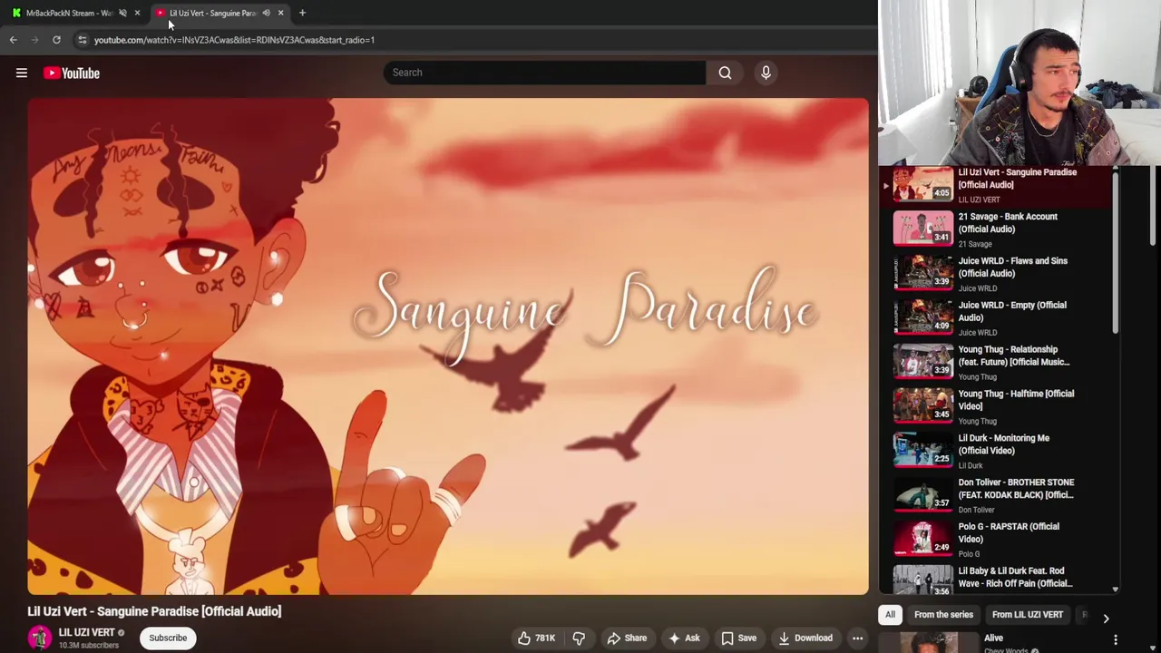Screen dimensions: 1161x653
Task: Select the video title text below player
Action: [154, 611]
